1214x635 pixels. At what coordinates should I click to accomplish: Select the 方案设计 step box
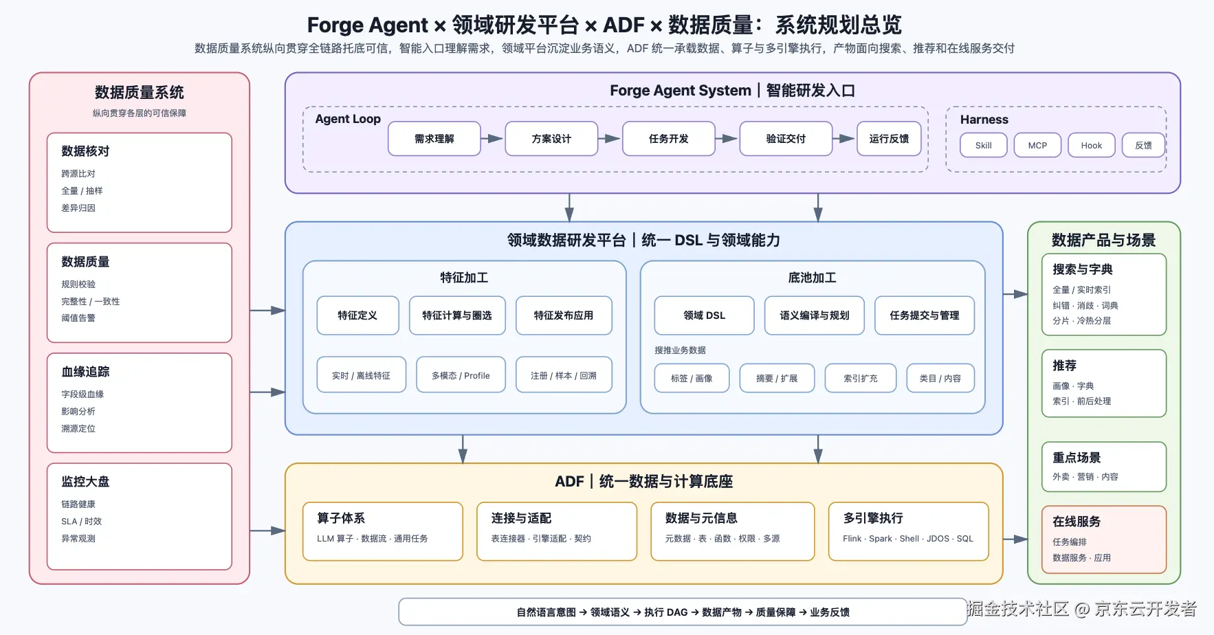click(551, 139)
